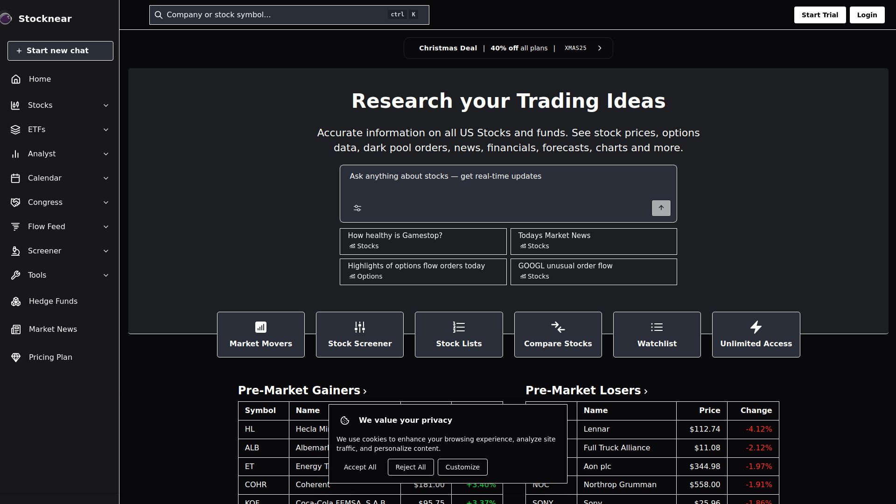
Task: Expand the Congress sidebar section
Action: tap(60, 203)
